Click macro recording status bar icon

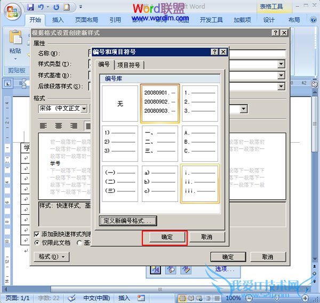point(141,298)
